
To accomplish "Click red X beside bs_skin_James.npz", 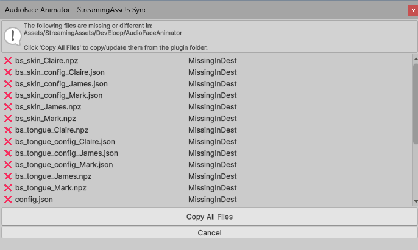I will pyautogui.click(x=8, y=107).
